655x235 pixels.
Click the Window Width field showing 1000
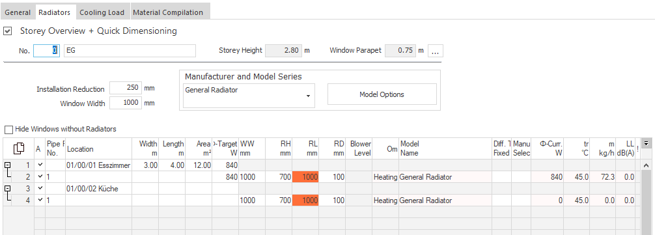(x=125, y=103)
